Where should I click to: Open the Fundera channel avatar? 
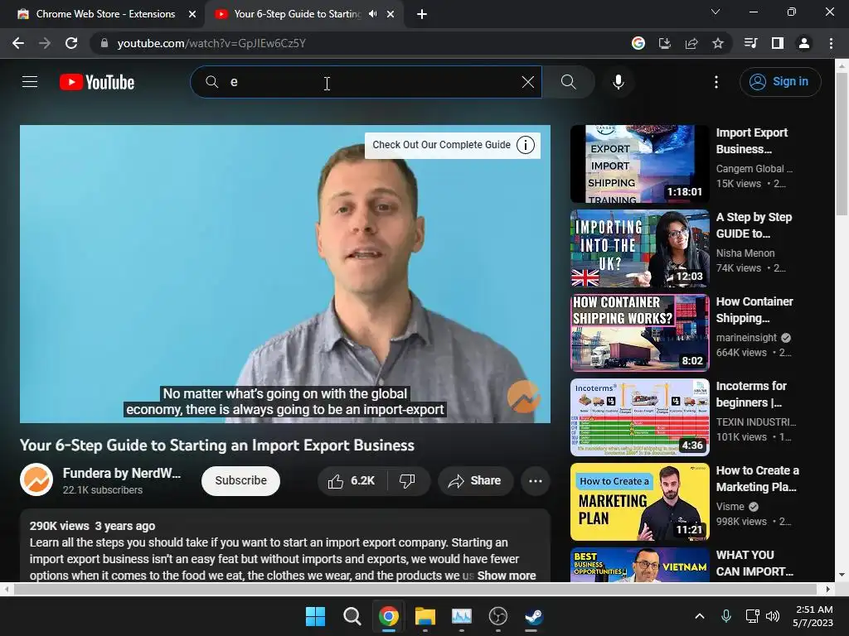(x=36, y=479)
